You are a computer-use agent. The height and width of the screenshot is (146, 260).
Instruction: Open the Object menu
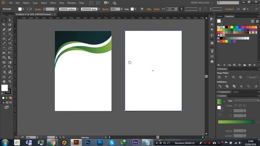[26, 3]
